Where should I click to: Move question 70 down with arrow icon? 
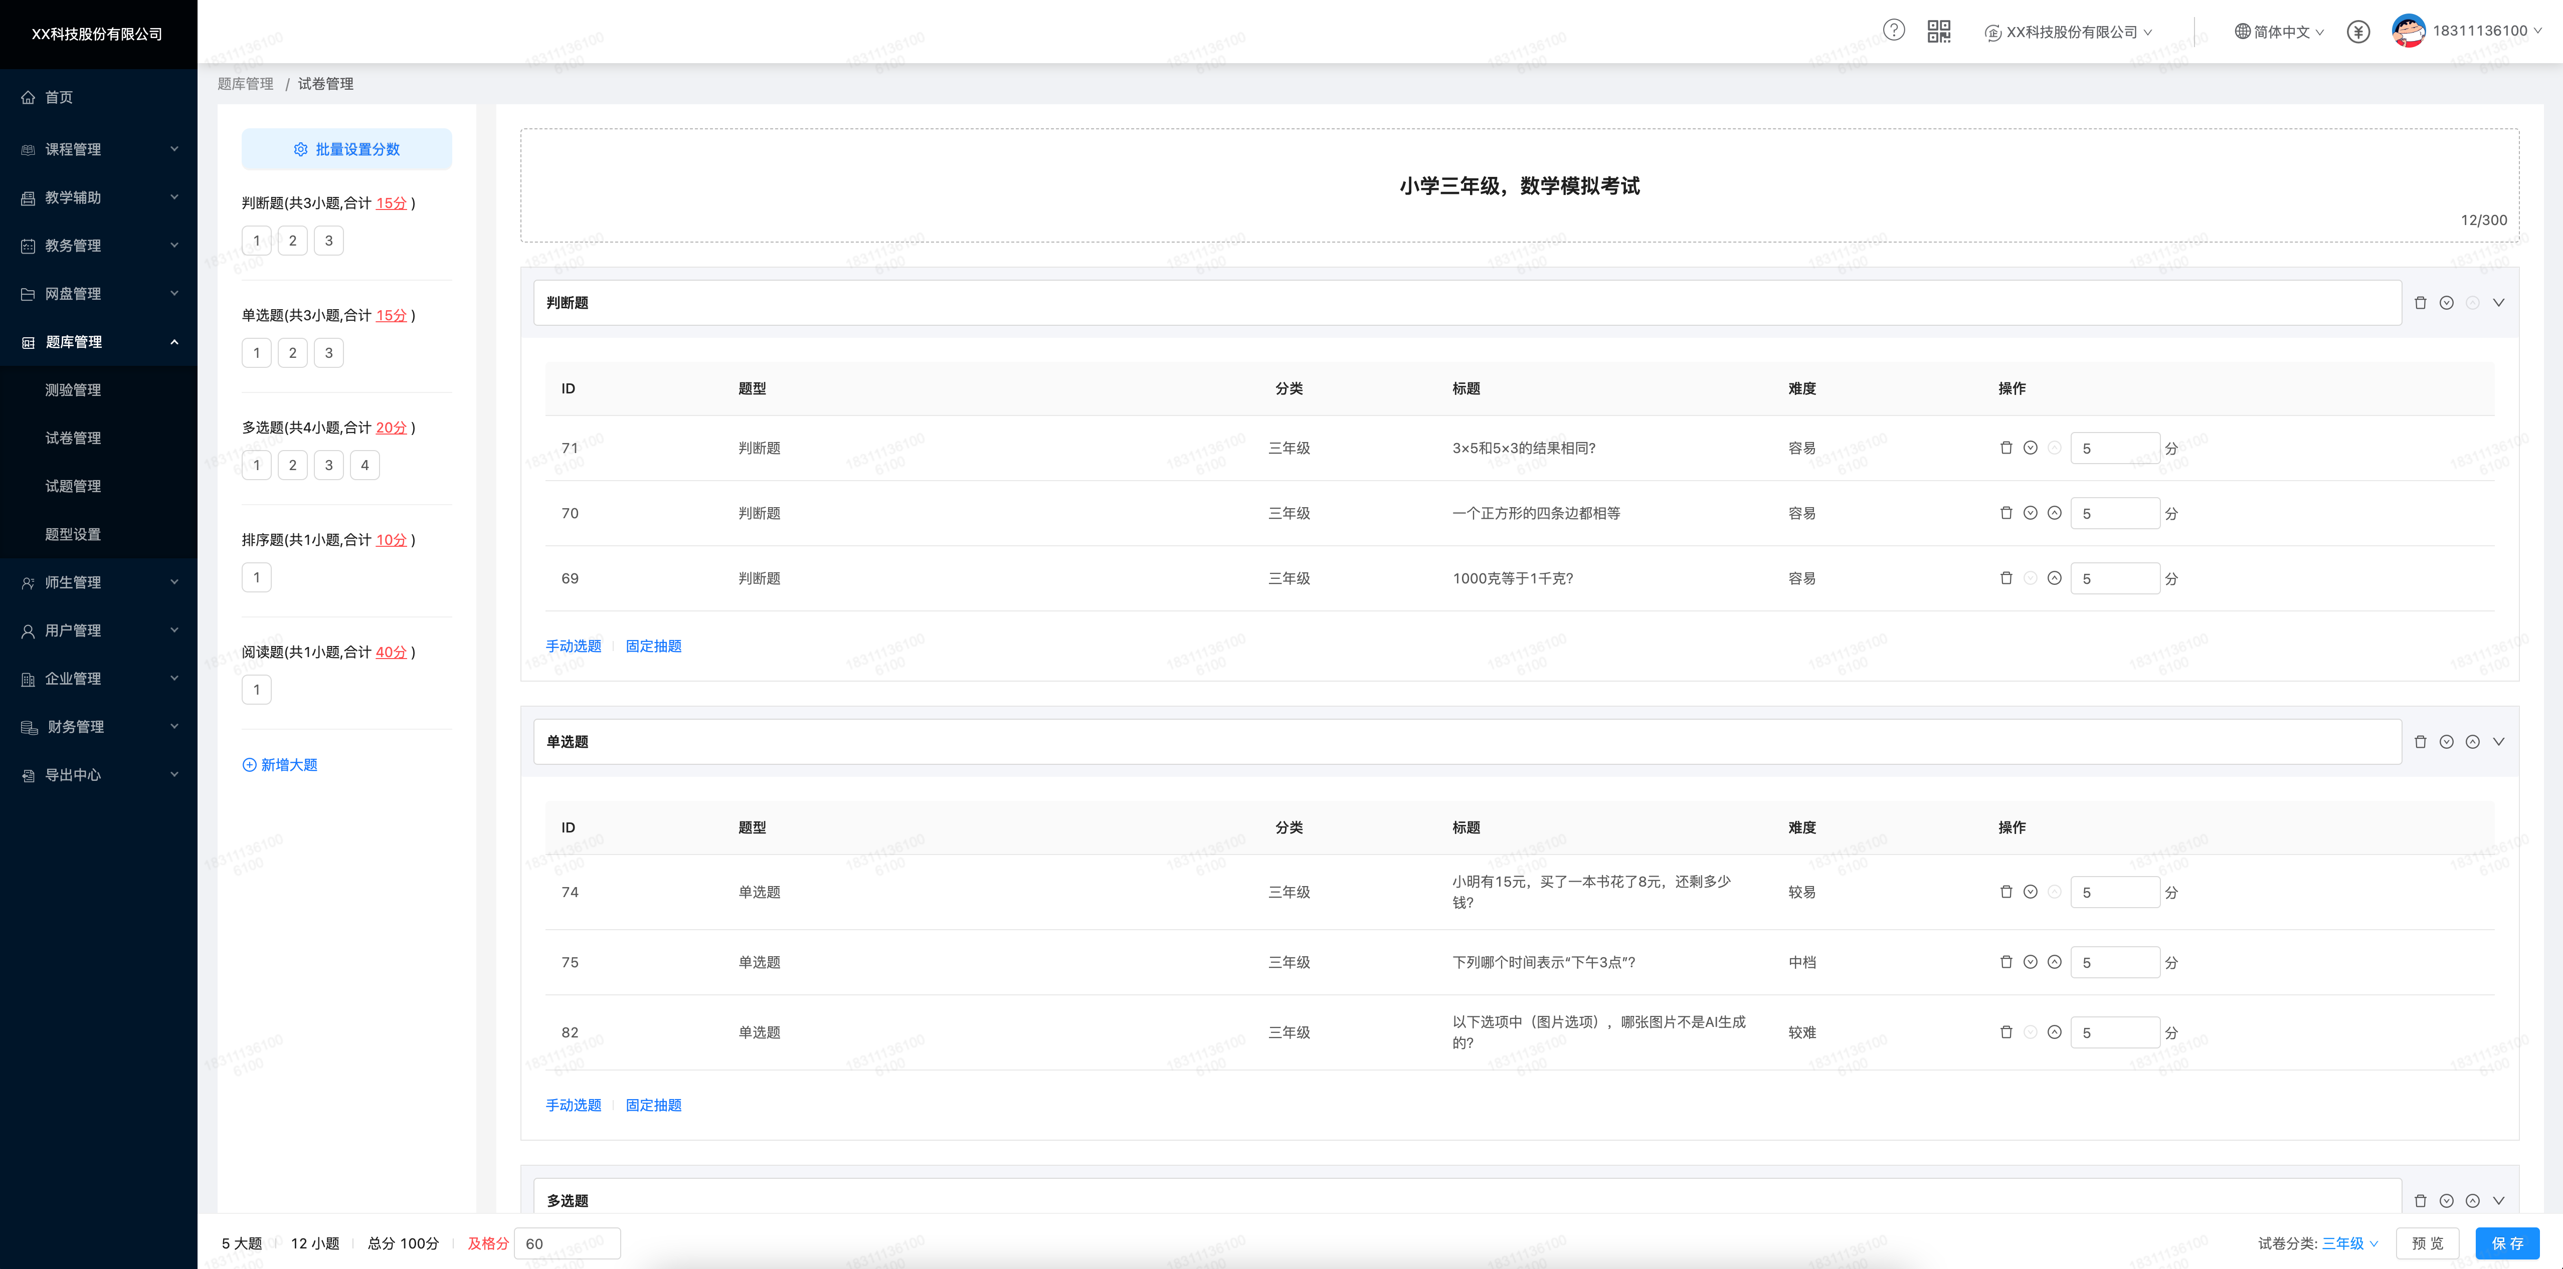(x=2030, y=513)
